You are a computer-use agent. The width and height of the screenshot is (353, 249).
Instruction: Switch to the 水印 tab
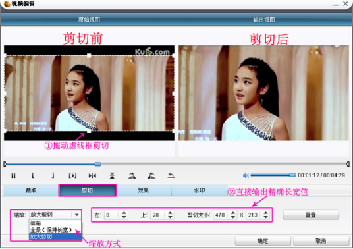pyautogui.click(x=200, y=190)
